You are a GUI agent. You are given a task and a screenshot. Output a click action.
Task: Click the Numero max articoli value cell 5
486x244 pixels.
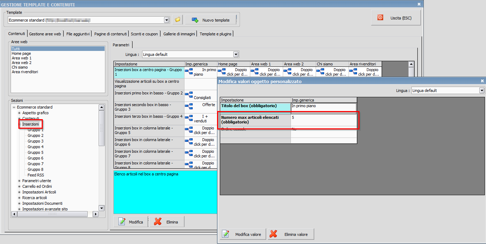click(x=323, y=120)
